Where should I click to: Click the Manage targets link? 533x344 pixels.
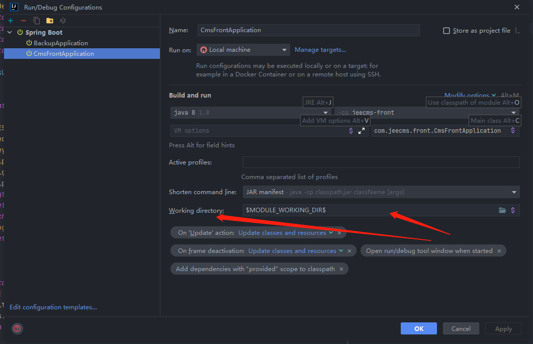pos(320,50)
